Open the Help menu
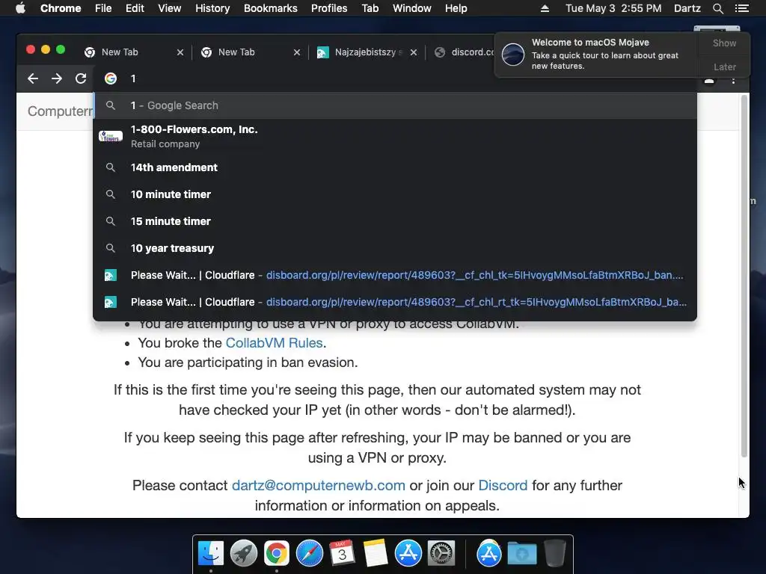 (456, 8)
